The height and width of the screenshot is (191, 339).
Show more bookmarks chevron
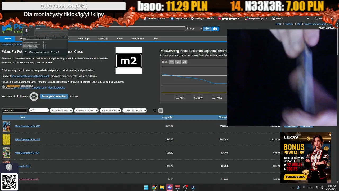308,18
